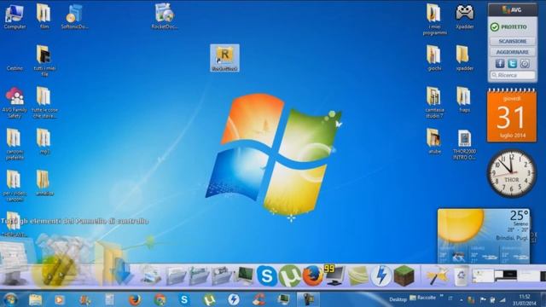This screenshot has height=307, width=546.
Task: Open Firefox from the taskbar
Action: tap(135, 299)
